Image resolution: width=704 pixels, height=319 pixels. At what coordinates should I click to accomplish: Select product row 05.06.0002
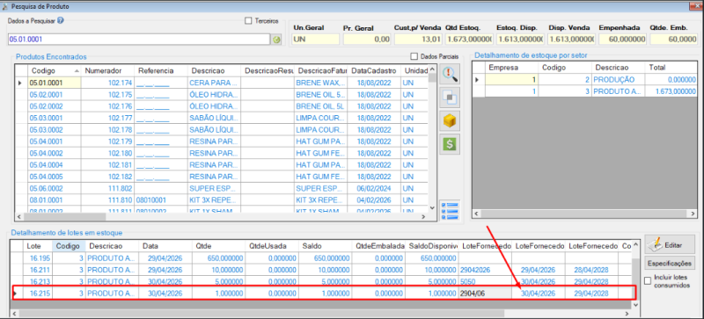[222, 188]
